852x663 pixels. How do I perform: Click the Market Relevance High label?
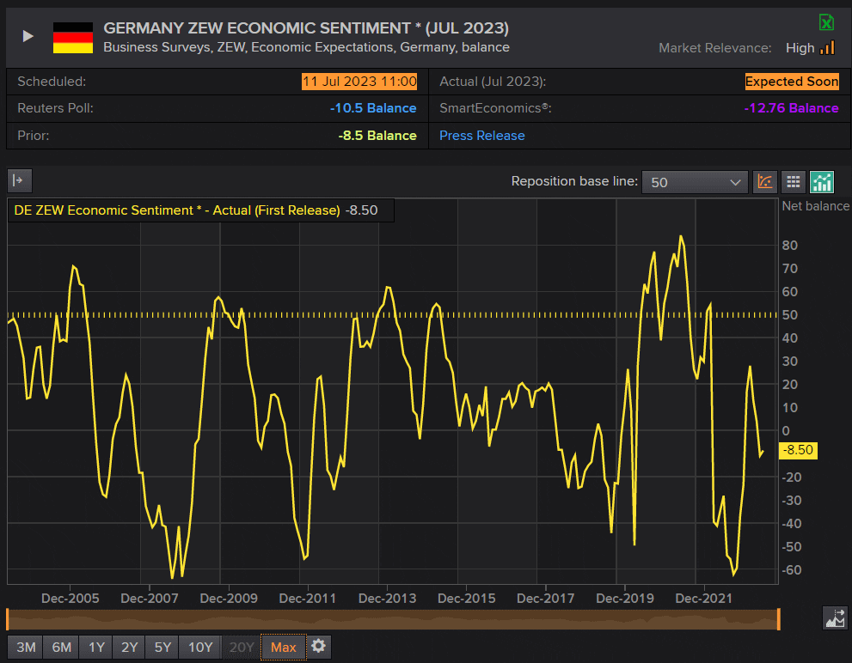800,48
